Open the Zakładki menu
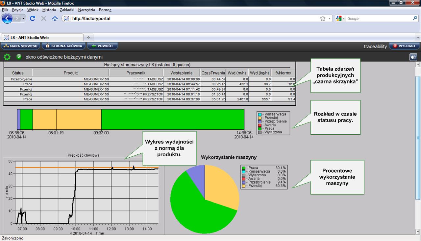This screenshot has width=421, height=241. coord(67,10)
